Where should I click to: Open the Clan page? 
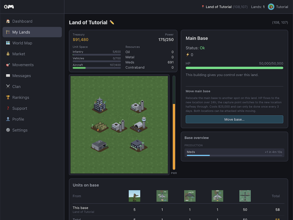[32, 87]
